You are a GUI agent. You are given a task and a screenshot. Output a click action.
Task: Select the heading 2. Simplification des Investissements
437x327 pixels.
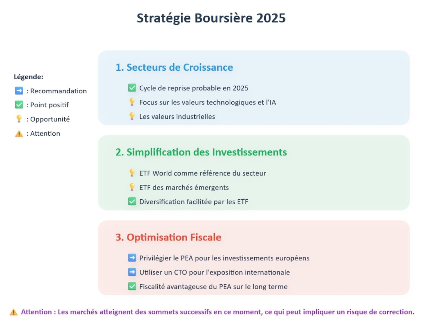pos(201,152)
